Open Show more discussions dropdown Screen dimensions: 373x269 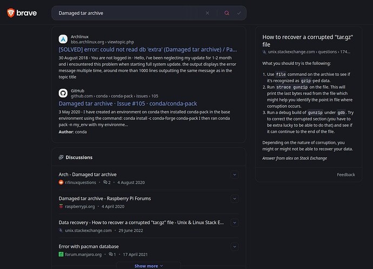click(149, 266)
